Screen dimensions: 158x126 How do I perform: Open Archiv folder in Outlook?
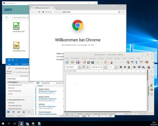tap(10, 94)
